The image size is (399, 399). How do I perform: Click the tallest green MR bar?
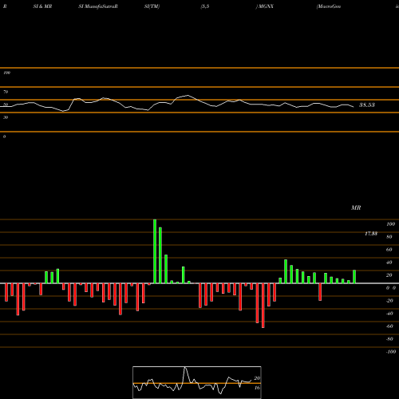[x=155, y=251]
